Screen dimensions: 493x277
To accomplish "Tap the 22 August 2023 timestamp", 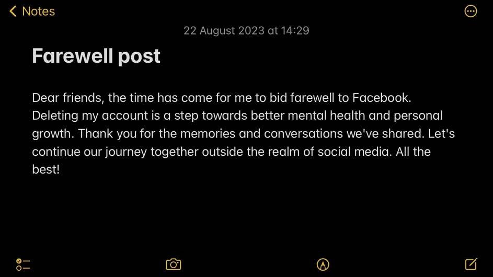I will [x=246, y=30].
